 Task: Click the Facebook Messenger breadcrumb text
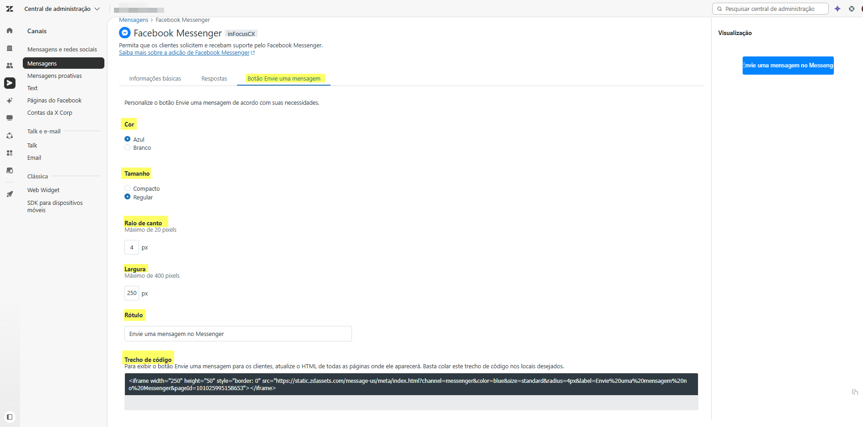[x=183, y=20]
